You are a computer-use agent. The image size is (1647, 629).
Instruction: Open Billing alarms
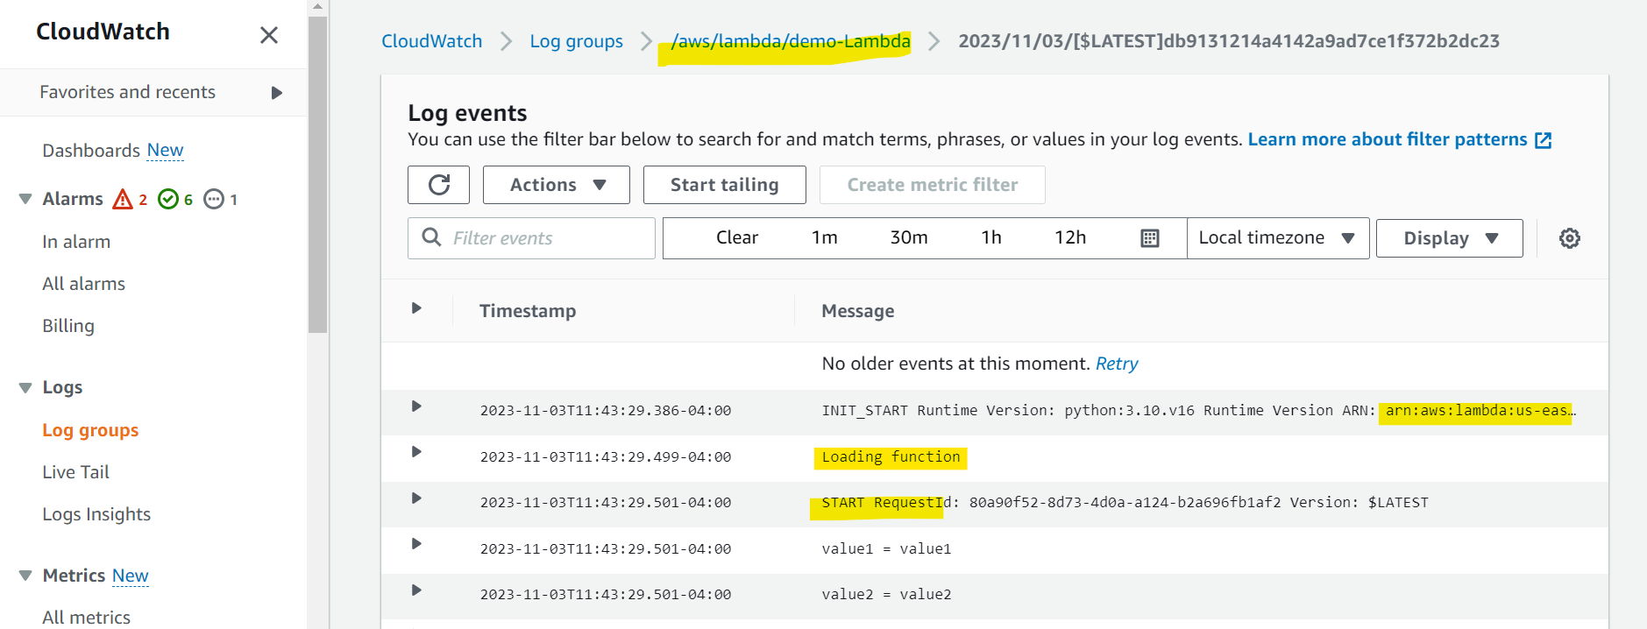(68, 326)
